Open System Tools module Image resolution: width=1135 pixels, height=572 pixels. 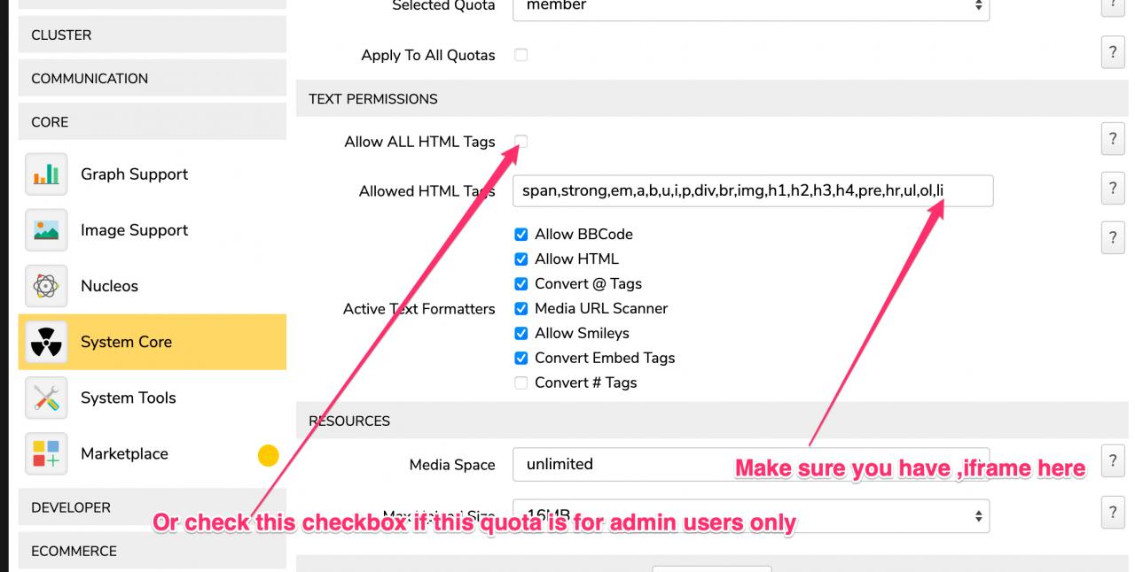[x=153, y=398]
